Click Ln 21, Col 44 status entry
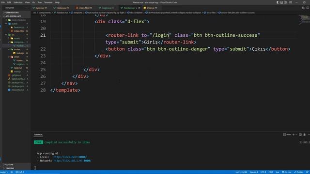The image size is (310, 174). click(x=241, y=172)
